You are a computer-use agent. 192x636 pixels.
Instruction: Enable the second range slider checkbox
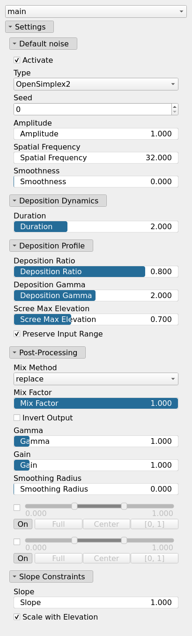17,541
